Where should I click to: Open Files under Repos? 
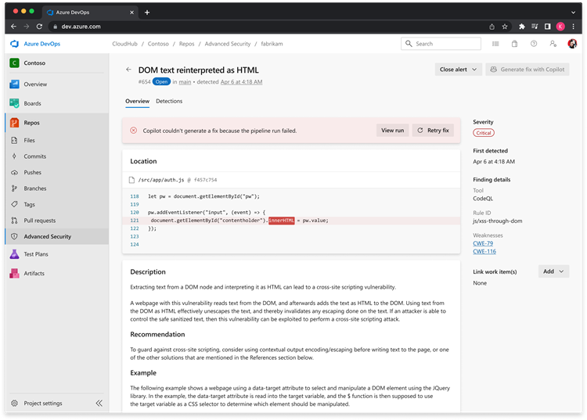pyautogui.click(x=29, y=140)
